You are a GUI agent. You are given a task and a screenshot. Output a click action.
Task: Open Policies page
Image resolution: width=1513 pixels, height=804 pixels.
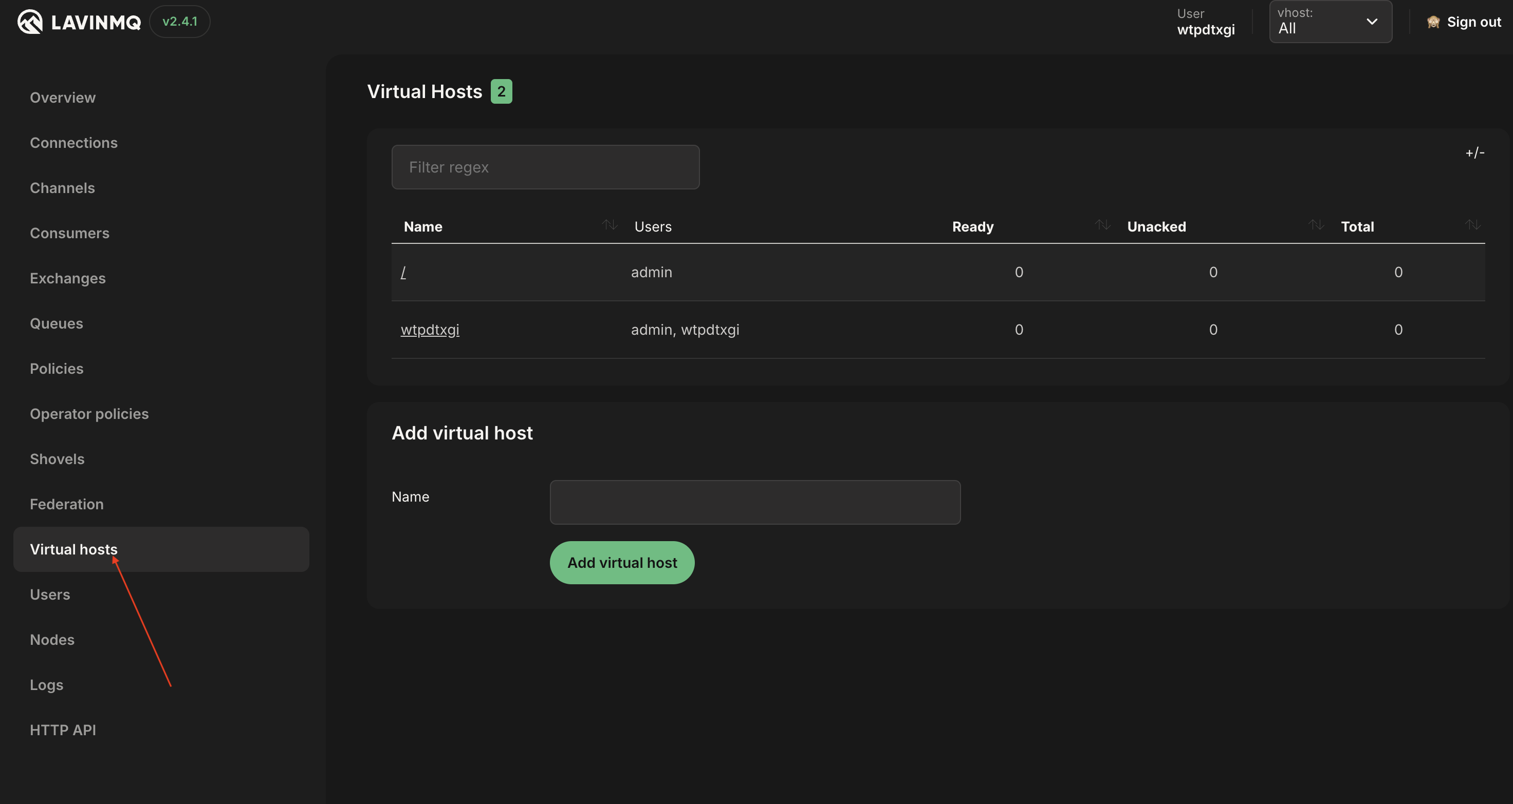(57, 369)
